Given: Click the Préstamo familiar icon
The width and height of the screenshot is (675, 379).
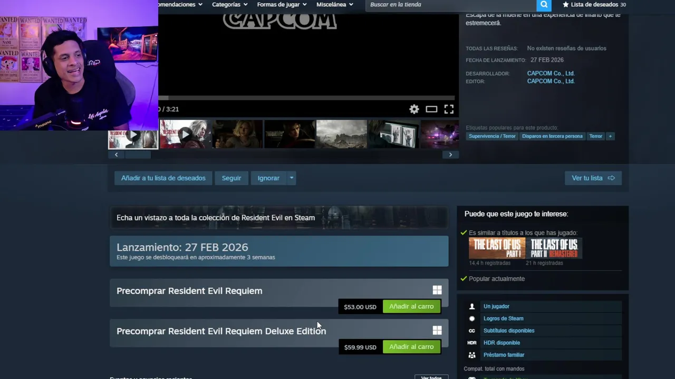Looking at the screenshot, I should [x=472, y=355].
